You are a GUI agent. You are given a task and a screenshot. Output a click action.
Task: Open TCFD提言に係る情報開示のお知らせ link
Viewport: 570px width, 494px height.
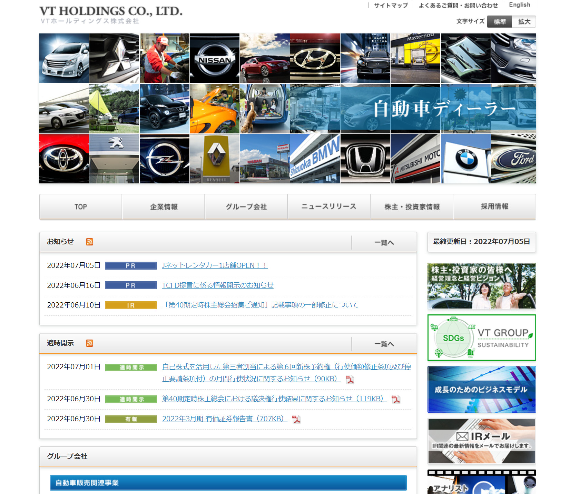[x=218, y=285]
